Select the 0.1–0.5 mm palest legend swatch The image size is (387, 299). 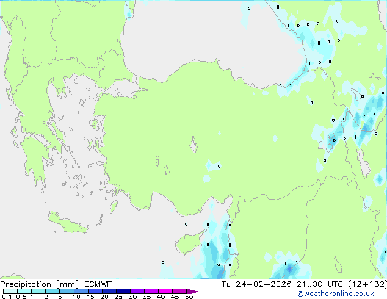click(x=10, y=291)
